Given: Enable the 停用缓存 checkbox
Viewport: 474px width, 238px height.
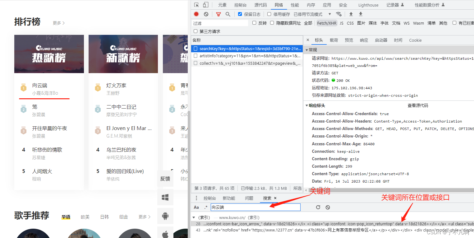Looking at the screenshot, I should click(x=269, y=14).
